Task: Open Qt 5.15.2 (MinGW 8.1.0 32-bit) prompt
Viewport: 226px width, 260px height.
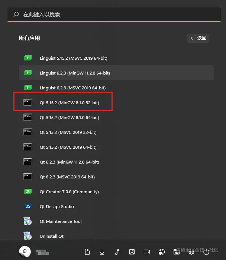Action: [x=116, y=102]
